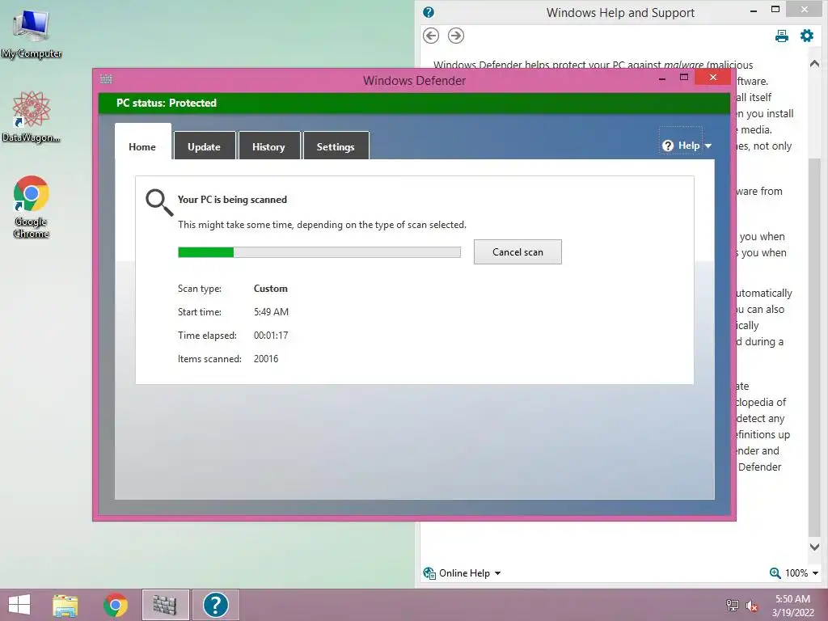This screenshot has width=828, height=621.
Task: Open the taskbar clock showing 5:50 AM
Action: coord(792,606)
